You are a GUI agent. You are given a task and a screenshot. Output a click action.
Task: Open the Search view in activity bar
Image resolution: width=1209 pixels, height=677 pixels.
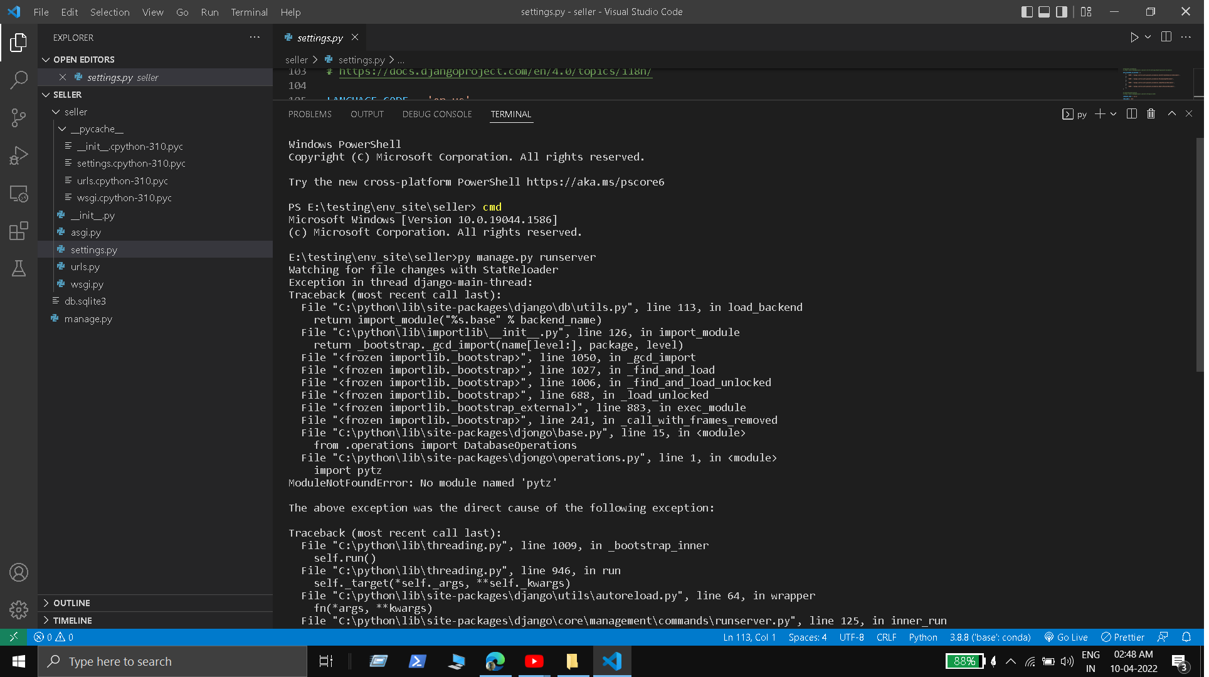pos(19,80)
